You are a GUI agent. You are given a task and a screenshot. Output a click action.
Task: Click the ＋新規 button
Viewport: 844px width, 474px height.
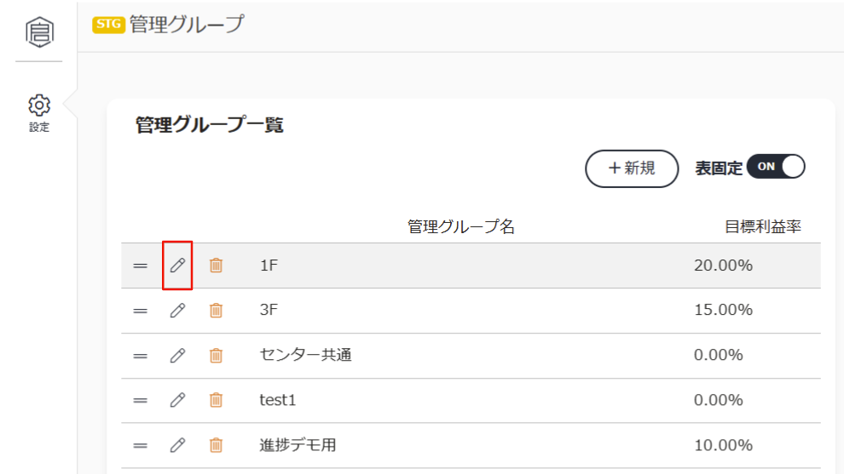click(x=632, y=168)
